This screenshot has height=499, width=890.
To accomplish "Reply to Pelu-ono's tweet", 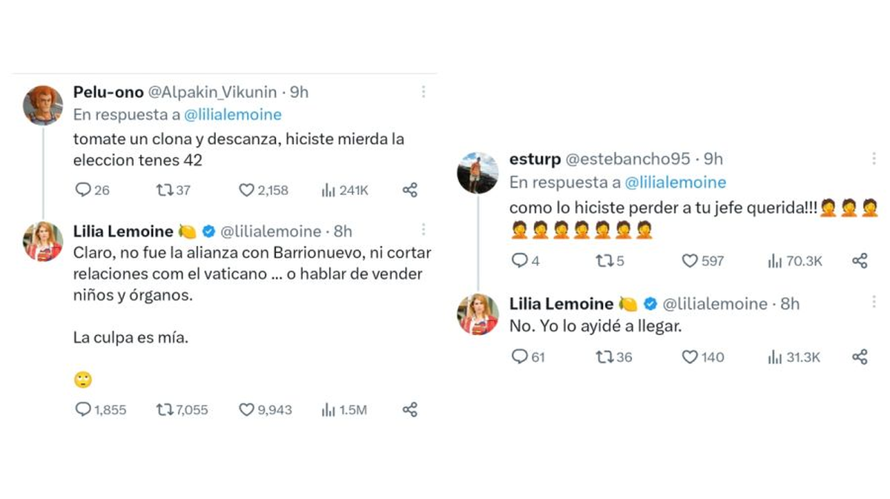I will click(82, 190).
